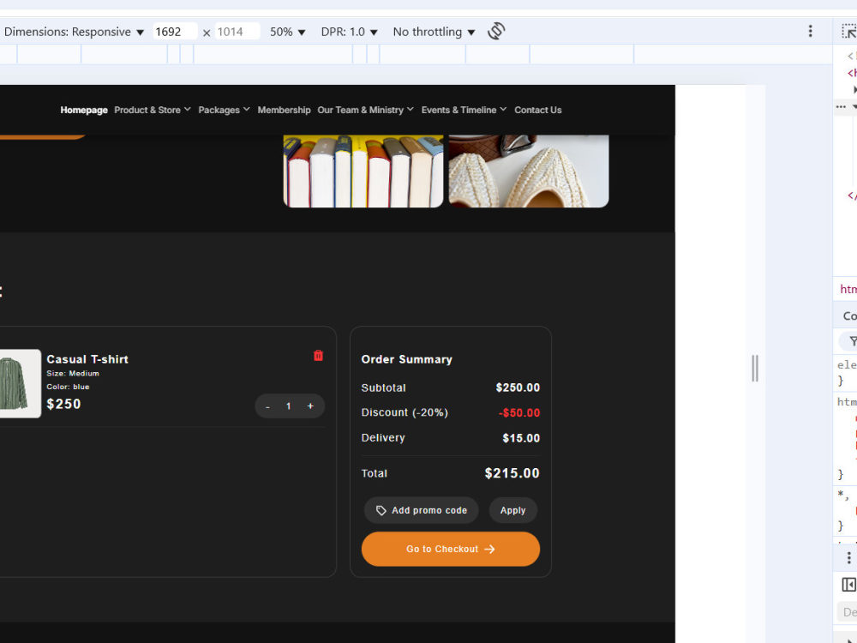This screenshot has width=857, height=643.
Task: Click the viewport resize handle bar
Action: (755, 368)
